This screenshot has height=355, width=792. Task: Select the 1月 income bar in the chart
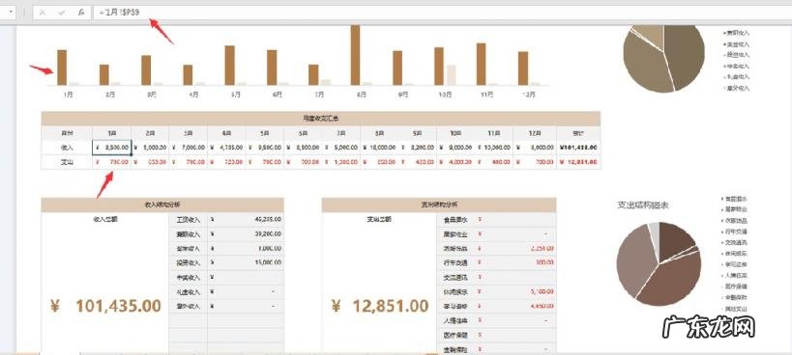[62, 67]
